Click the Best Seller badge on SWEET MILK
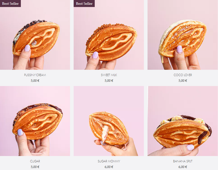Screen dimensions: 218x170 point(84,4)
